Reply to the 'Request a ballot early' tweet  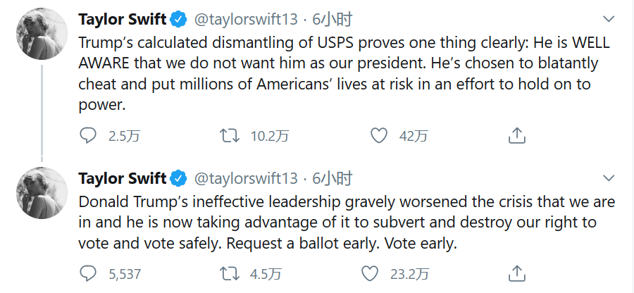click(88, 273)
